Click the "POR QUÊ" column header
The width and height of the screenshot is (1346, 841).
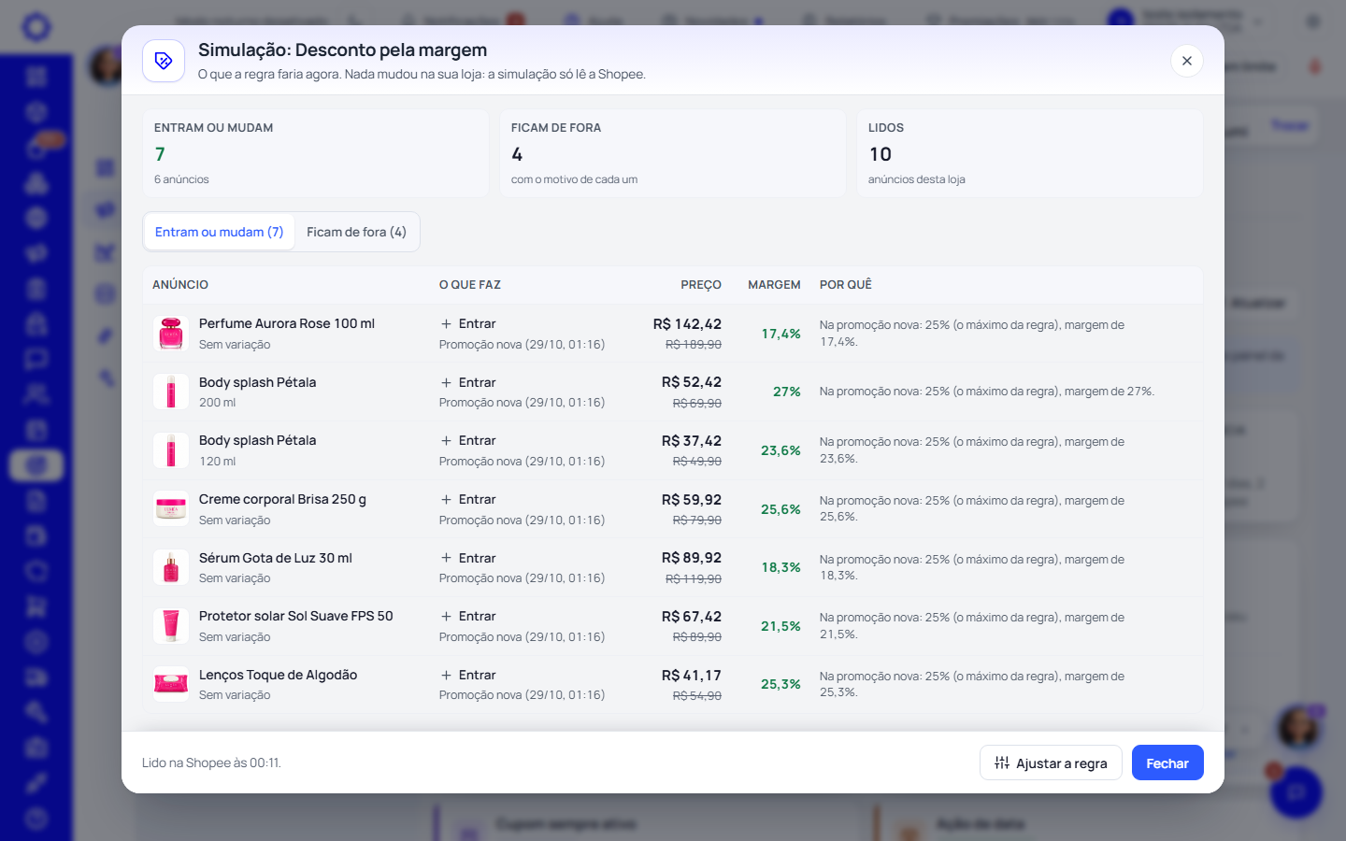pyautogui.click(x=846, y=285)
